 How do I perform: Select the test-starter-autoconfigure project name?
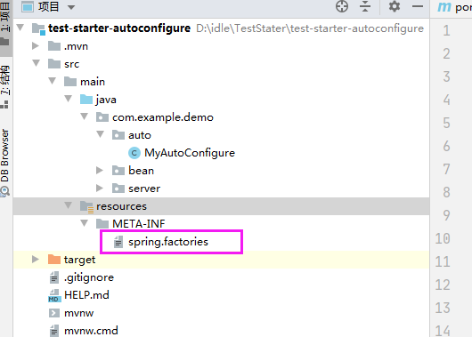(119, 28)
